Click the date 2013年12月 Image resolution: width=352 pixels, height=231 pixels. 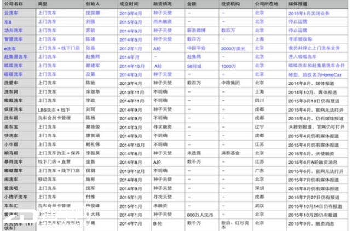click(131, 171)
